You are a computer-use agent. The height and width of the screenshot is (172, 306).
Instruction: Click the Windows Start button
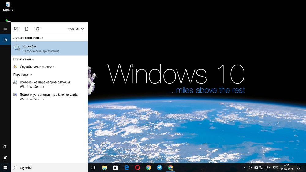5,167
